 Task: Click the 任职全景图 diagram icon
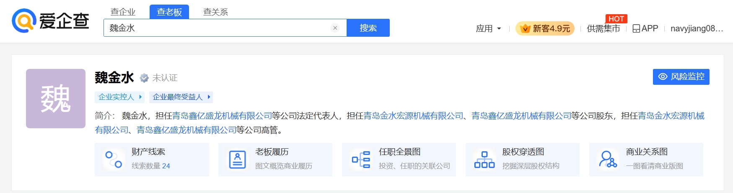(361, 159)
